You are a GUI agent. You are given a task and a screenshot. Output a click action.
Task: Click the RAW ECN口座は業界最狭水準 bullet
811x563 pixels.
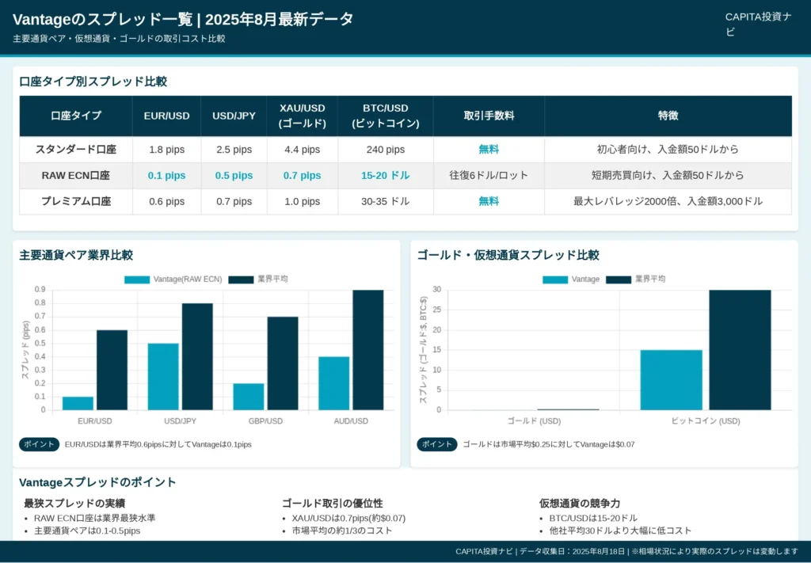(95, 518)
